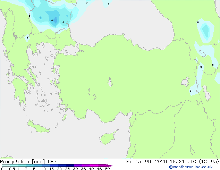Viewport: 220px width, 170px height.
Task: Click the 40–45 mm legend color swatch
Action: coord(94,165)
